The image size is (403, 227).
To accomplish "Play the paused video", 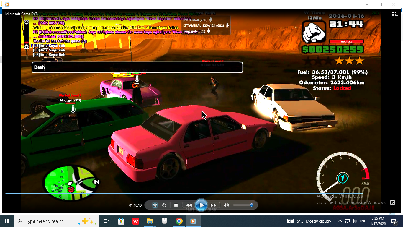I will click(x=201, y=205).
